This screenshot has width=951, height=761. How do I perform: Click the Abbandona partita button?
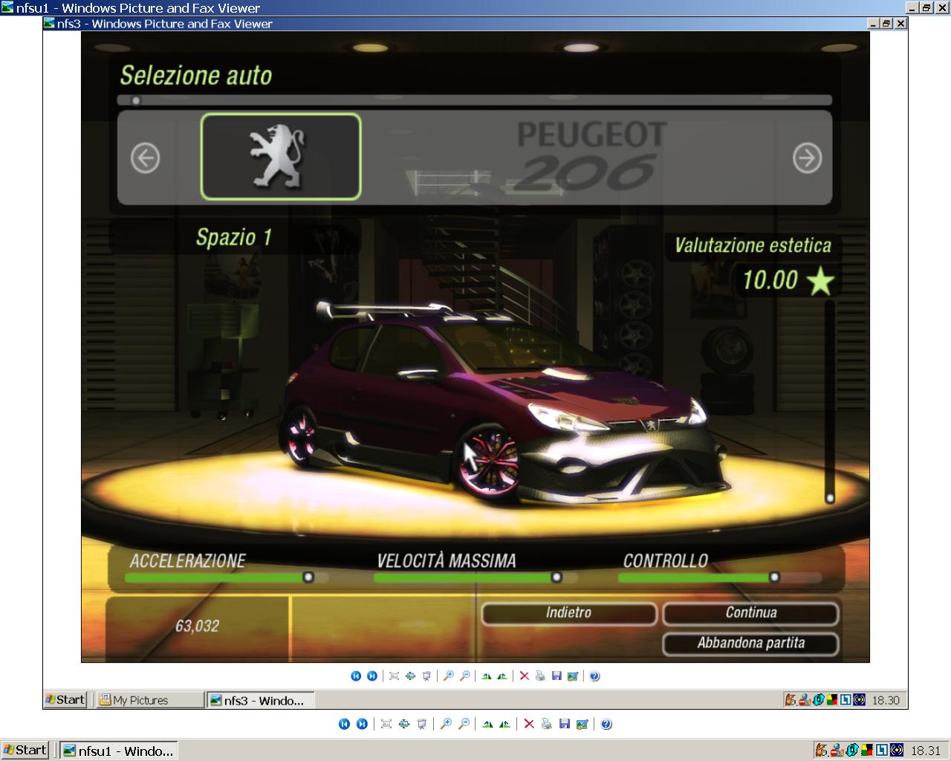[751, 644]
